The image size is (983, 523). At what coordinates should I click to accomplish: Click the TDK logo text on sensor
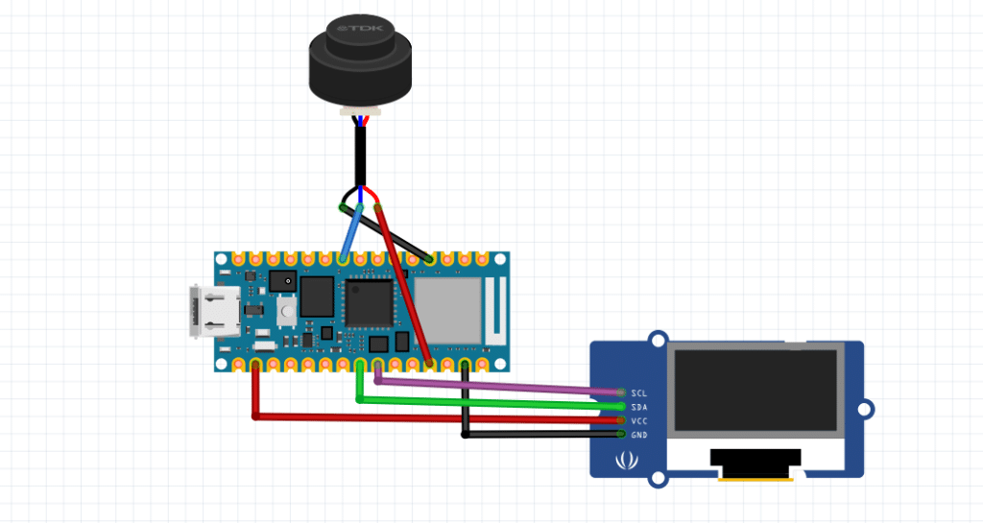(360, 28)
